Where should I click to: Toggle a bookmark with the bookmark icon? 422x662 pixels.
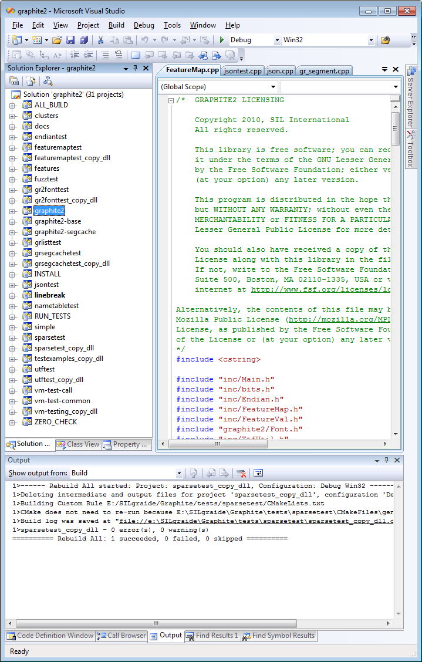click(x=136, y=55)
